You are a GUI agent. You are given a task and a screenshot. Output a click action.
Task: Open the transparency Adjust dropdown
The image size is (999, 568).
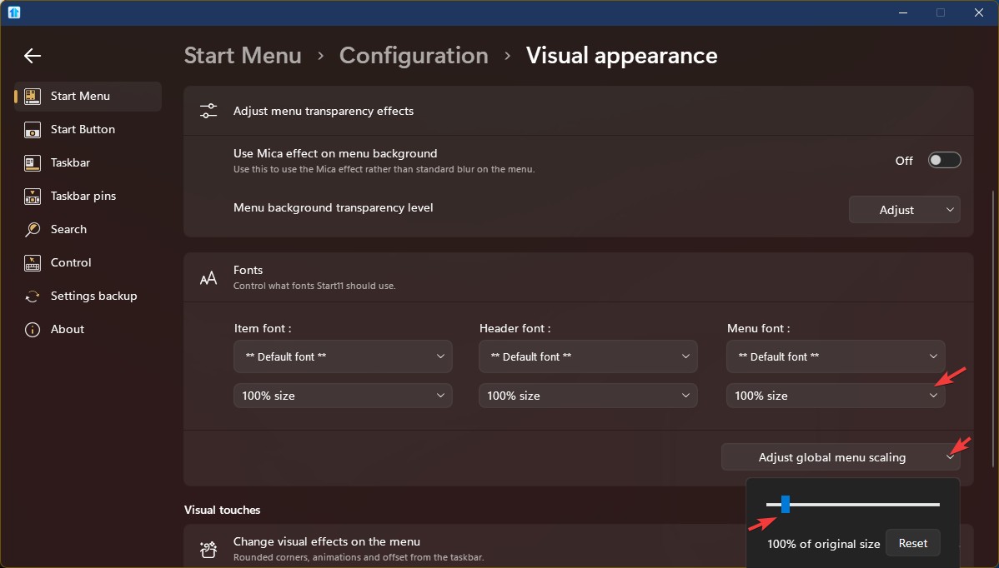pyautogui.click(x=904, y=210)
